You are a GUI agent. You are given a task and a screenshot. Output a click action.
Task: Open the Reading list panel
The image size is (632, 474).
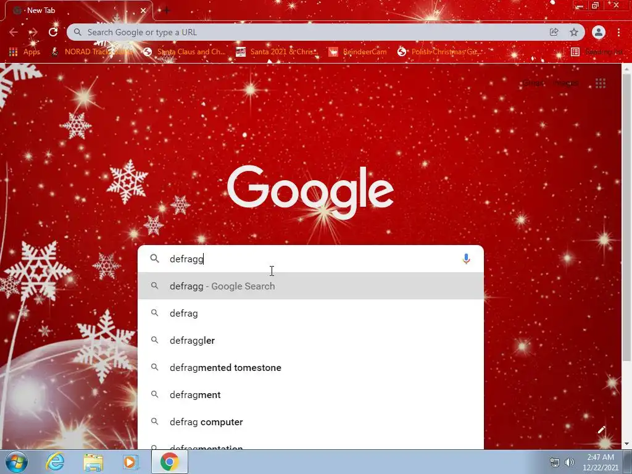[x=597, y=52]
